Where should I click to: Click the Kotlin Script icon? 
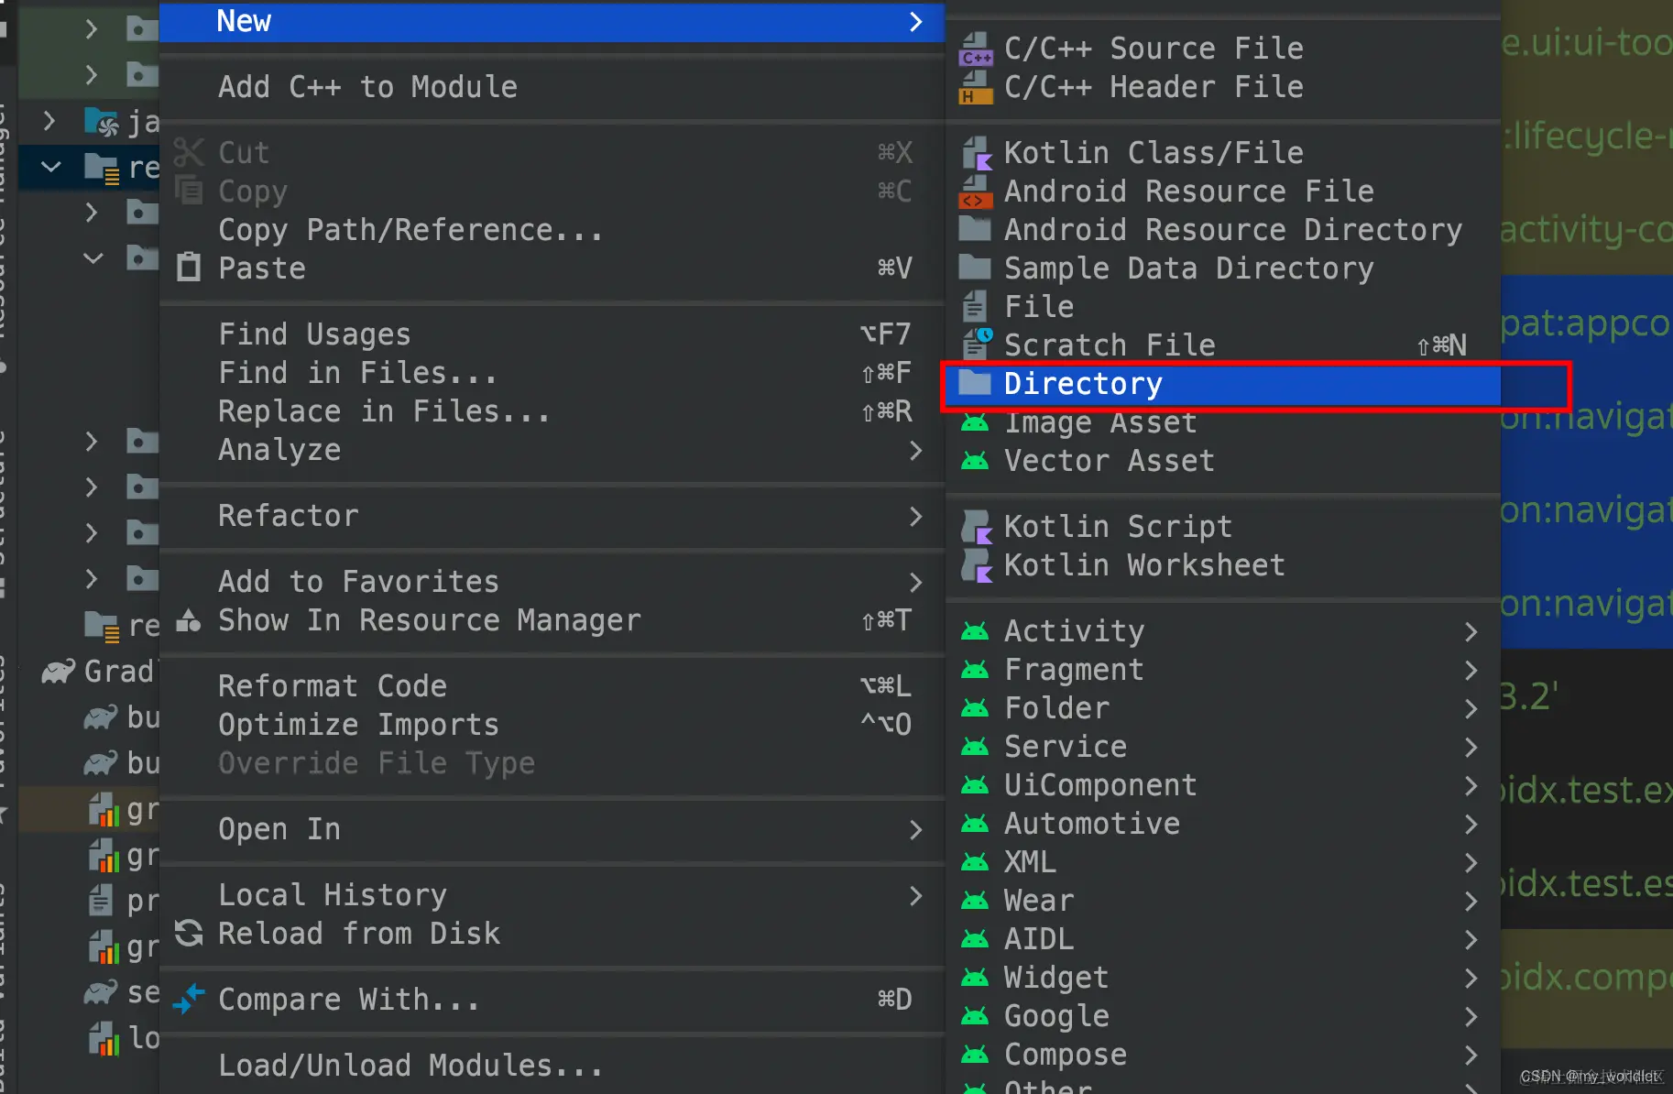[977, 527]
